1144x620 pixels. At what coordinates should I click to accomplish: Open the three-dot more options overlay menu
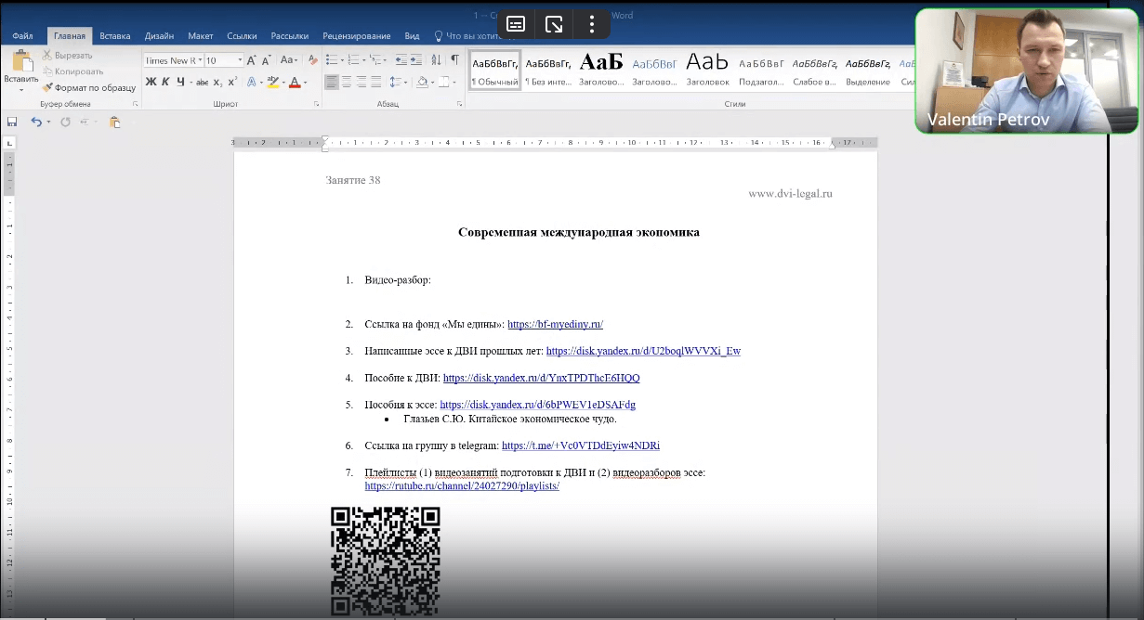[x=592, y=24]
